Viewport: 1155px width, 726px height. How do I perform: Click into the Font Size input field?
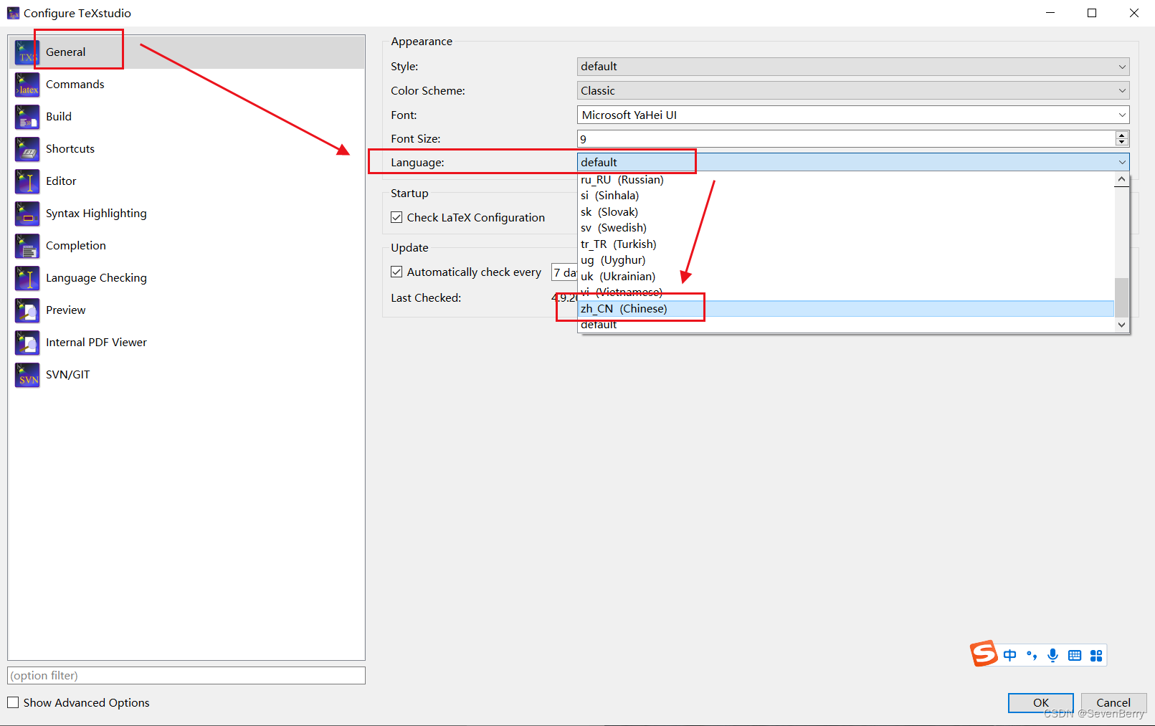pyautogui.click(x=847, y=139)
